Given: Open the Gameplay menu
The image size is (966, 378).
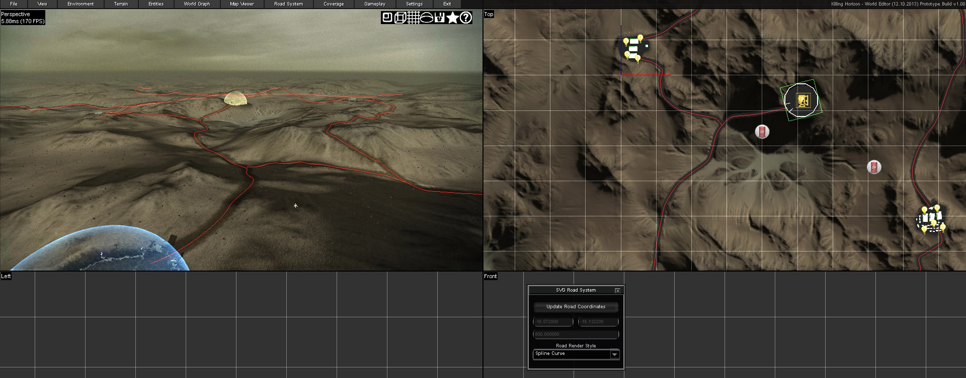Looking at the screenshot, I should coord(375,4).
